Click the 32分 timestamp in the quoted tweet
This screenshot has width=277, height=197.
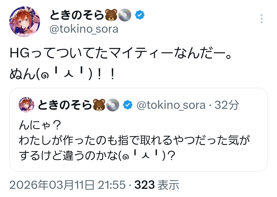pos(227,105)
